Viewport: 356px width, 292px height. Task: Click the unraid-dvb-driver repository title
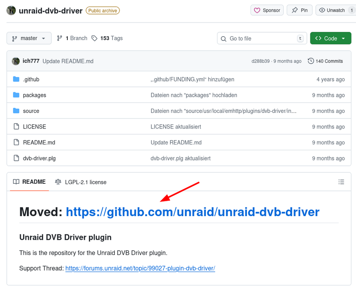click(51, 11)
